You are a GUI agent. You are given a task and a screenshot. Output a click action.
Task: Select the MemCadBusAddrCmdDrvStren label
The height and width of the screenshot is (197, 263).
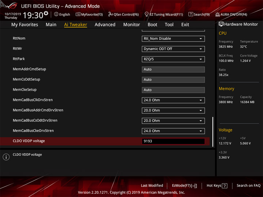pos(38,110)
